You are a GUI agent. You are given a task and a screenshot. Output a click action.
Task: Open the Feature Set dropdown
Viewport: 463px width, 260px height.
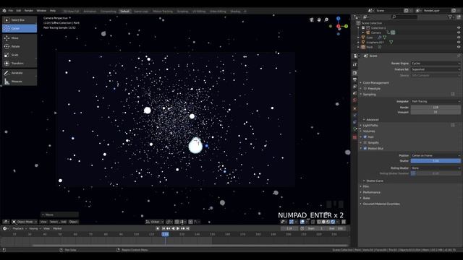[436, 69]
